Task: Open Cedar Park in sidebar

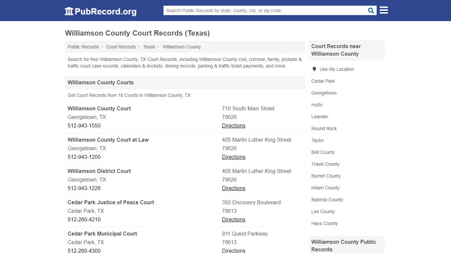Action: point(323,81)
